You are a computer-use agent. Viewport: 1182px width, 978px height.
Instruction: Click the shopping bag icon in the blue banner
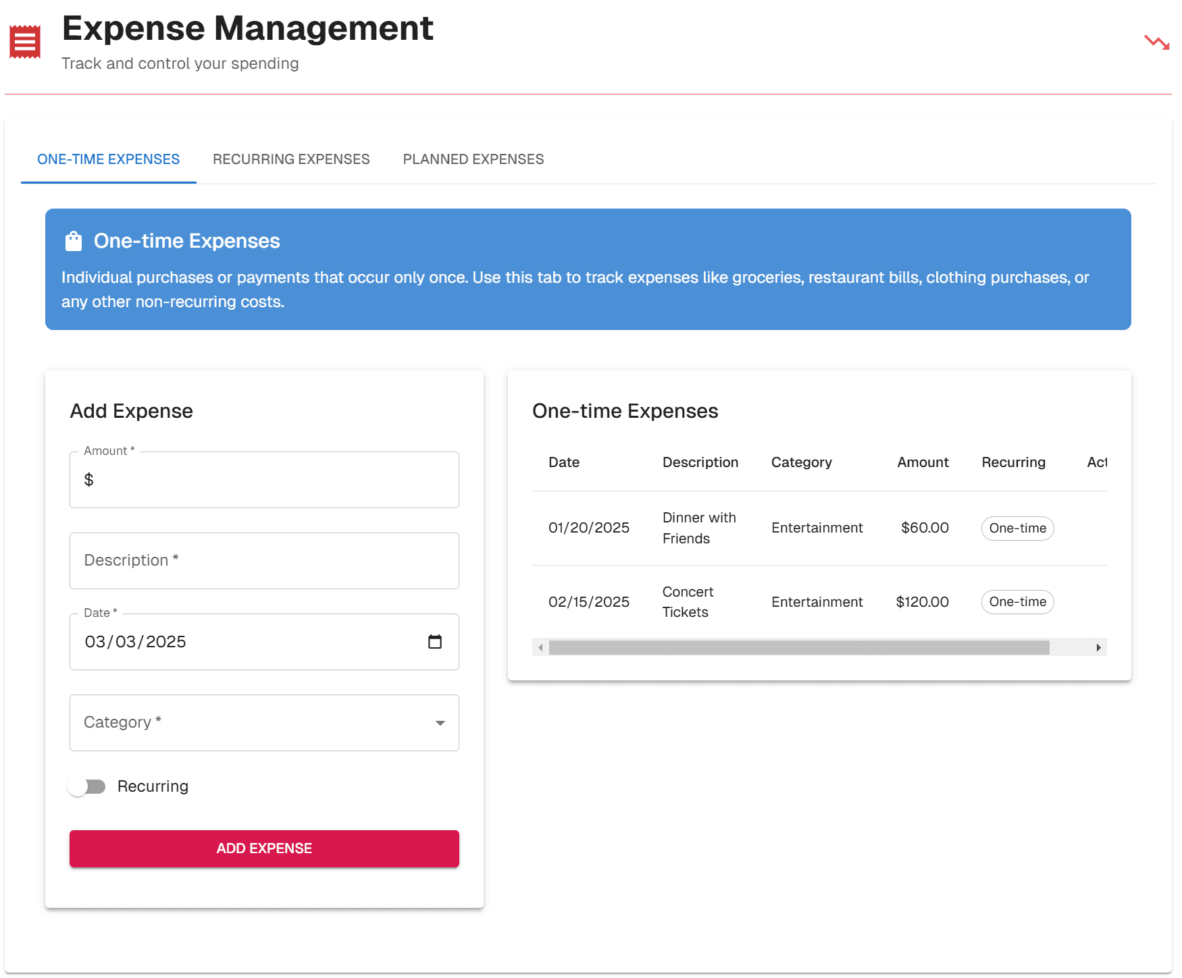point(74,240)
